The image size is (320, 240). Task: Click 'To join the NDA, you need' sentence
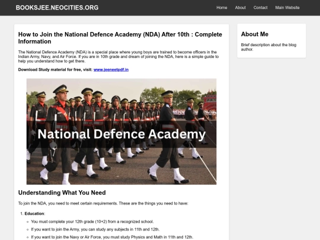(x=103, y=203)
